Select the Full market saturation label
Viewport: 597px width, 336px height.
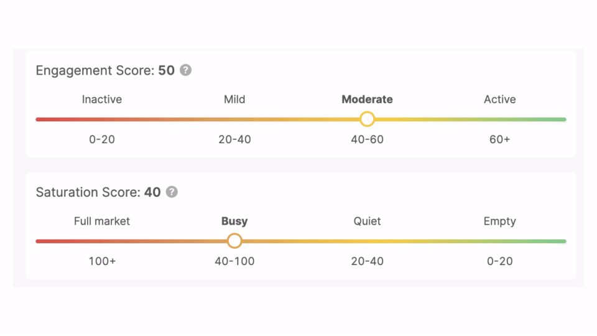pyautogui.click(x=102, y=222)
